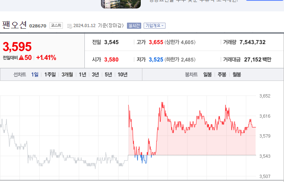Click the 선차트 label
The width and height of the screenshot is (284, 182).
coord(20,74)
